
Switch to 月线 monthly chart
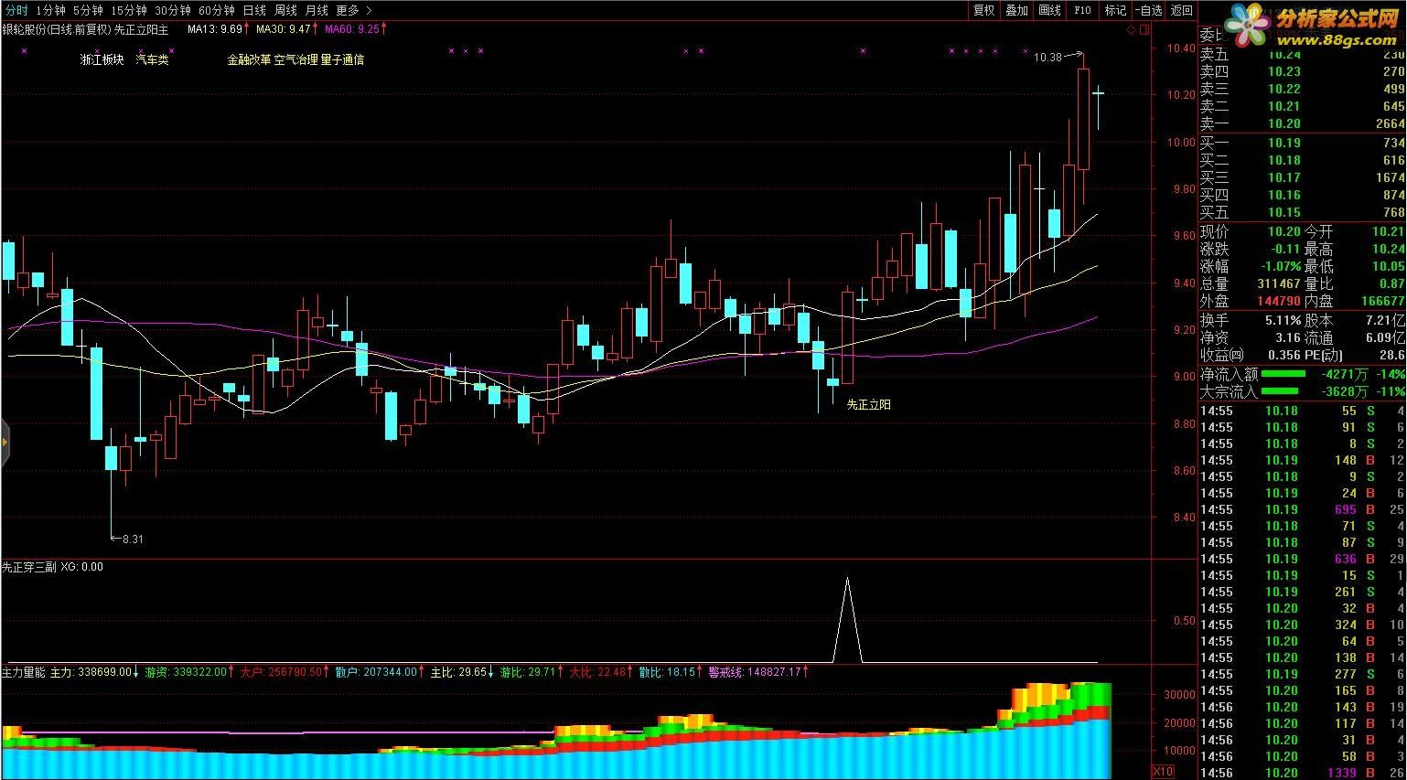[x=317, y=10]
